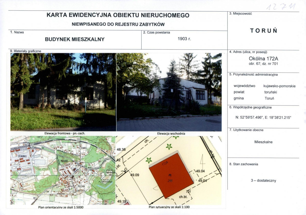The width and height of the screenshot is (306, 215).
Task: Toggle the 49.04 elevation point marker
Action: (200, 171)
